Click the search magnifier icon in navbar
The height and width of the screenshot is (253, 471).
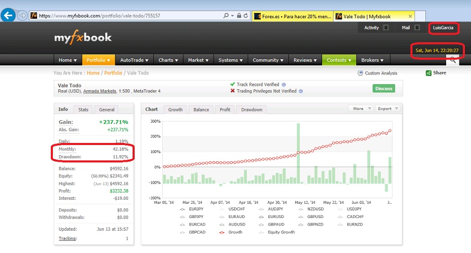[x=453, y=60]
